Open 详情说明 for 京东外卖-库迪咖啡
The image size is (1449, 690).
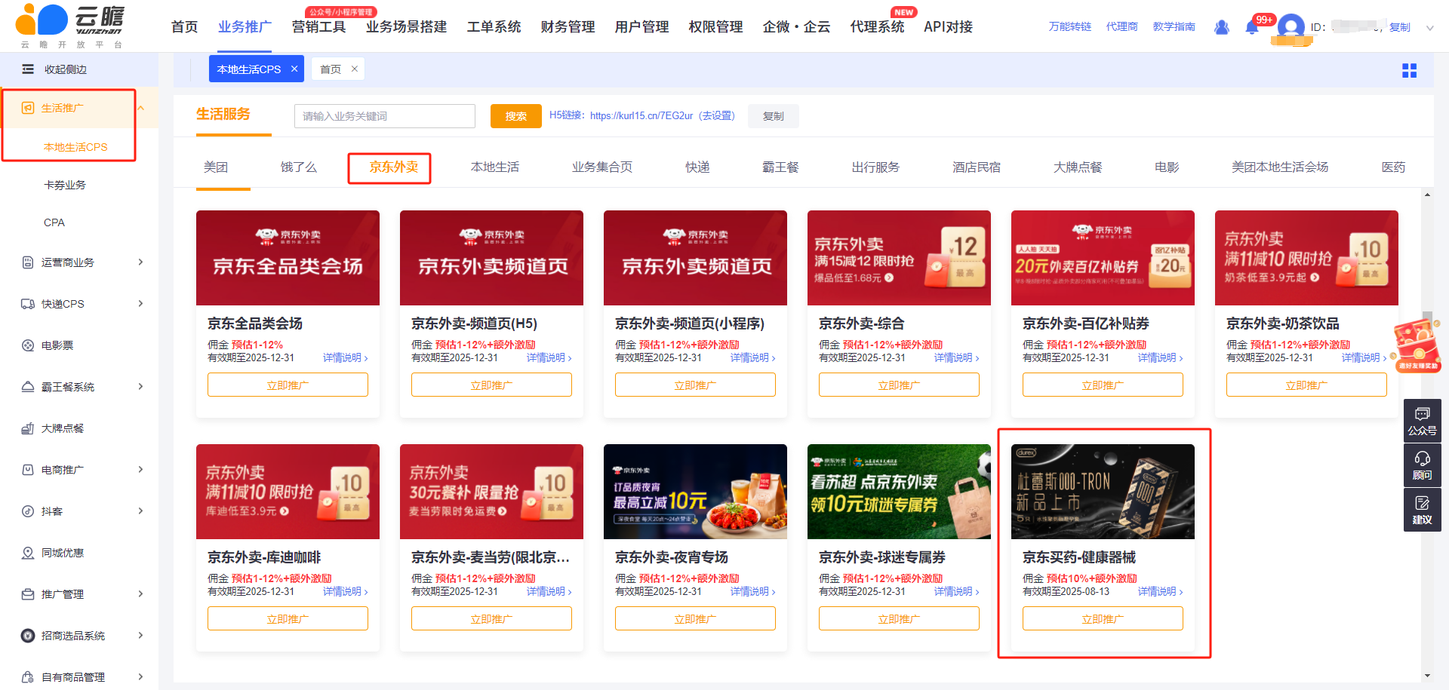click(x=345, y=592)
